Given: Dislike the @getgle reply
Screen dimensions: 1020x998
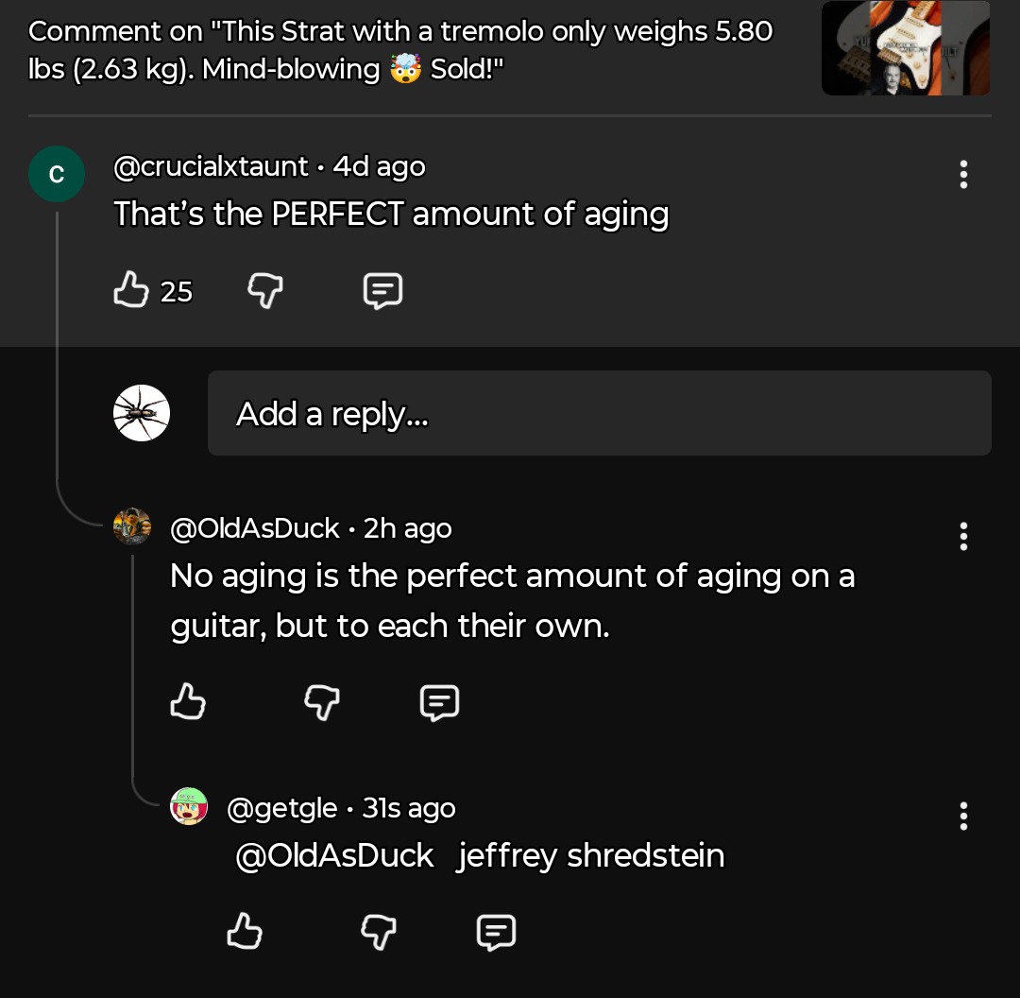Looking at the screenshot, I should coord(378,932).
